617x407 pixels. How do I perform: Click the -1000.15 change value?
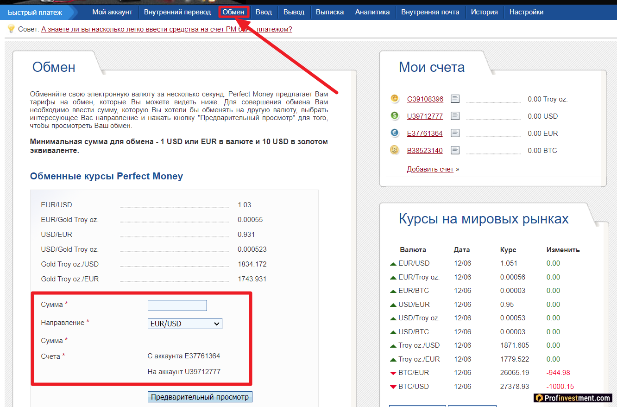560,387
